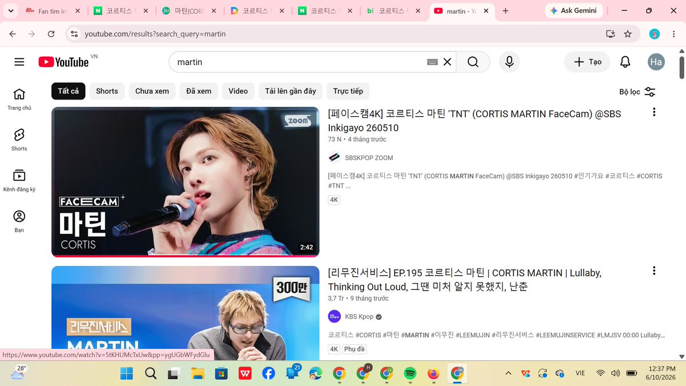This screenshot has width=686, height=386.
Task: Play the 마틴 FaceCam video thumbnail
Action: [x=185, y=182]
